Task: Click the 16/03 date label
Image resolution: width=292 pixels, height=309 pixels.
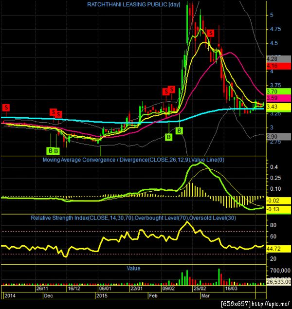Action: tap(231, 289)
